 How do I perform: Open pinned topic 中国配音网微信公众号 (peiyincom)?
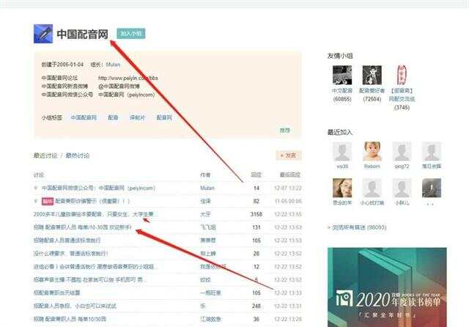[98, 188]
